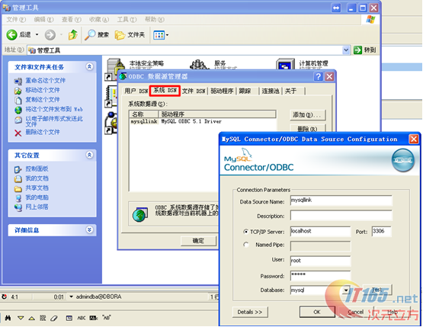
Task: Open the Search pane (搜索)
Action: click(x=97, y=35)
